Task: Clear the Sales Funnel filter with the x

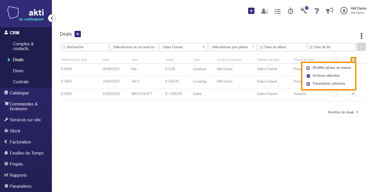Action: pyautogui.click(x=204, y=47)
